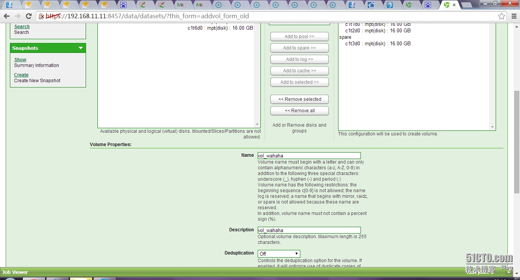Select the spare group row

(345, 37)
